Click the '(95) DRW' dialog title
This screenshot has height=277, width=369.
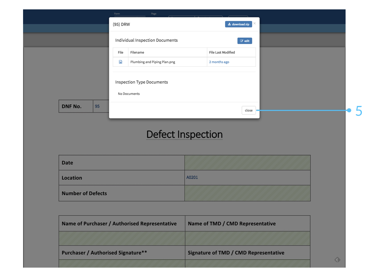click(x=121, y=24)
